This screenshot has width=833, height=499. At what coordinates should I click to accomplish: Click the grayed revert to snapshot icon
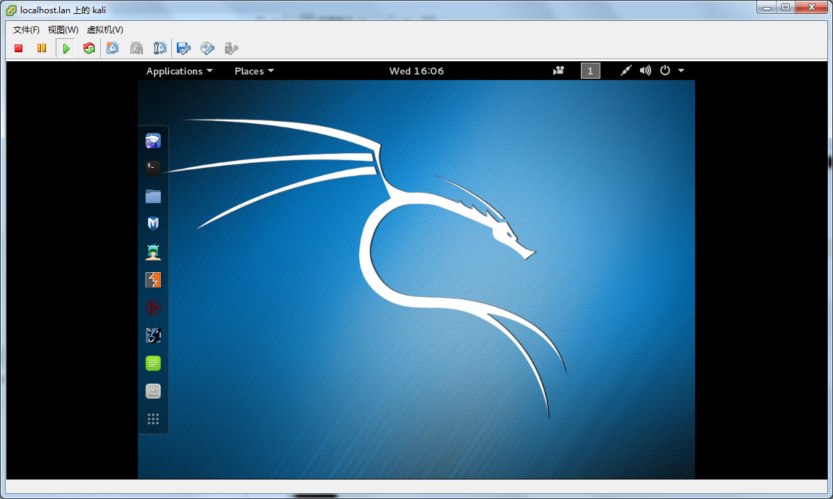[136, 48]
